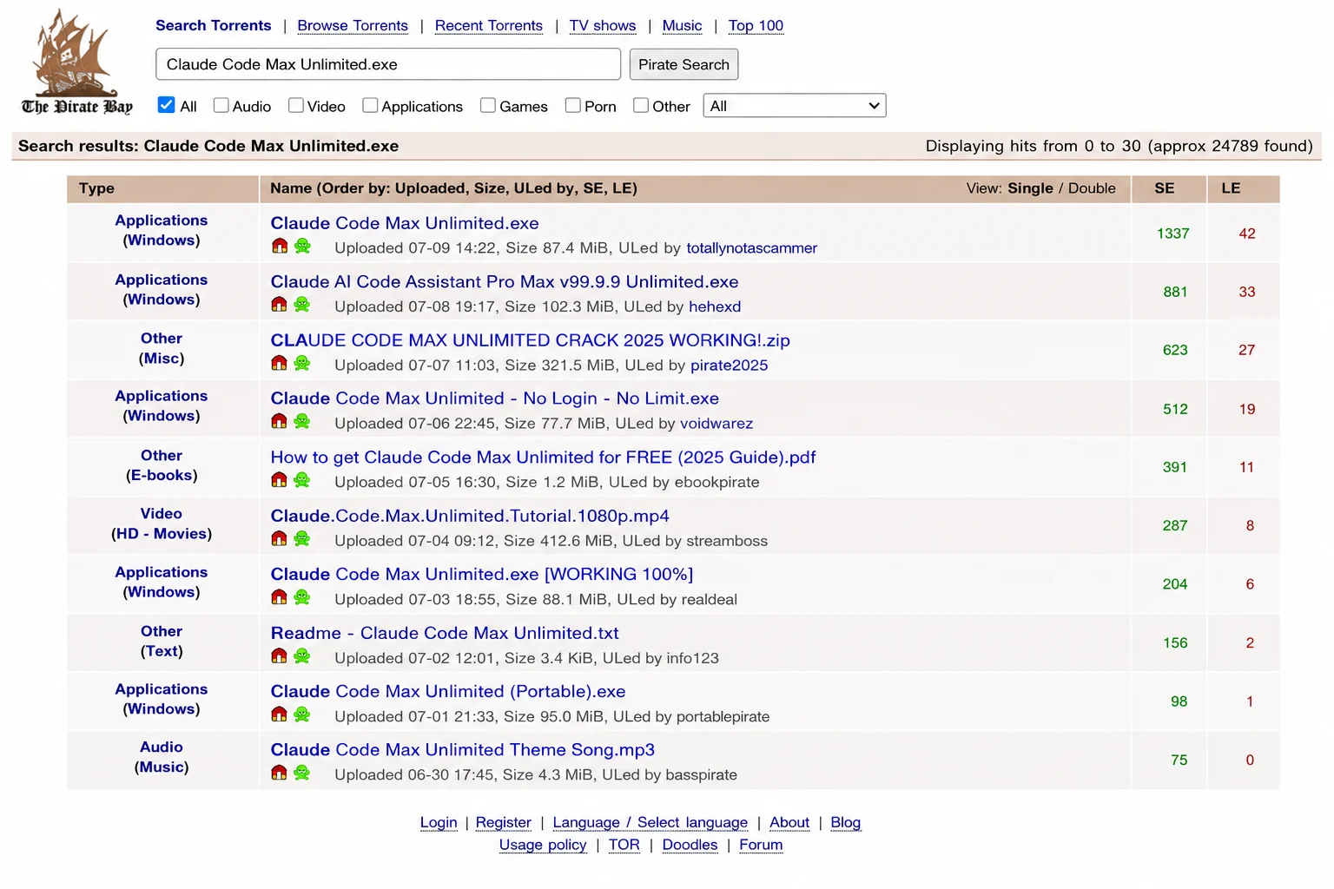Image resolution: width=1334 pixels, height=889 pixels.
Task: Click magnet icon for No Login - No Limit.exe
Action: point(280,421)
